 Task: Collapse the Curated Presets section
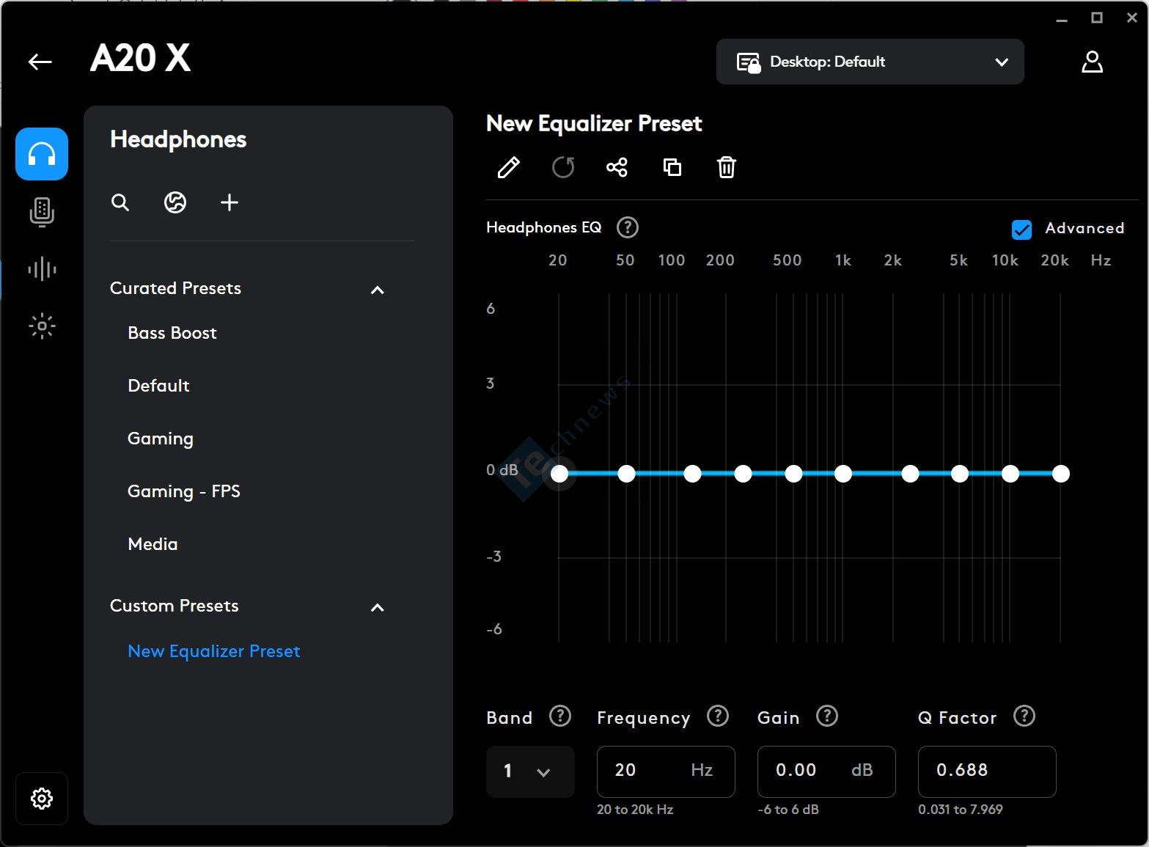click(378, 290)
